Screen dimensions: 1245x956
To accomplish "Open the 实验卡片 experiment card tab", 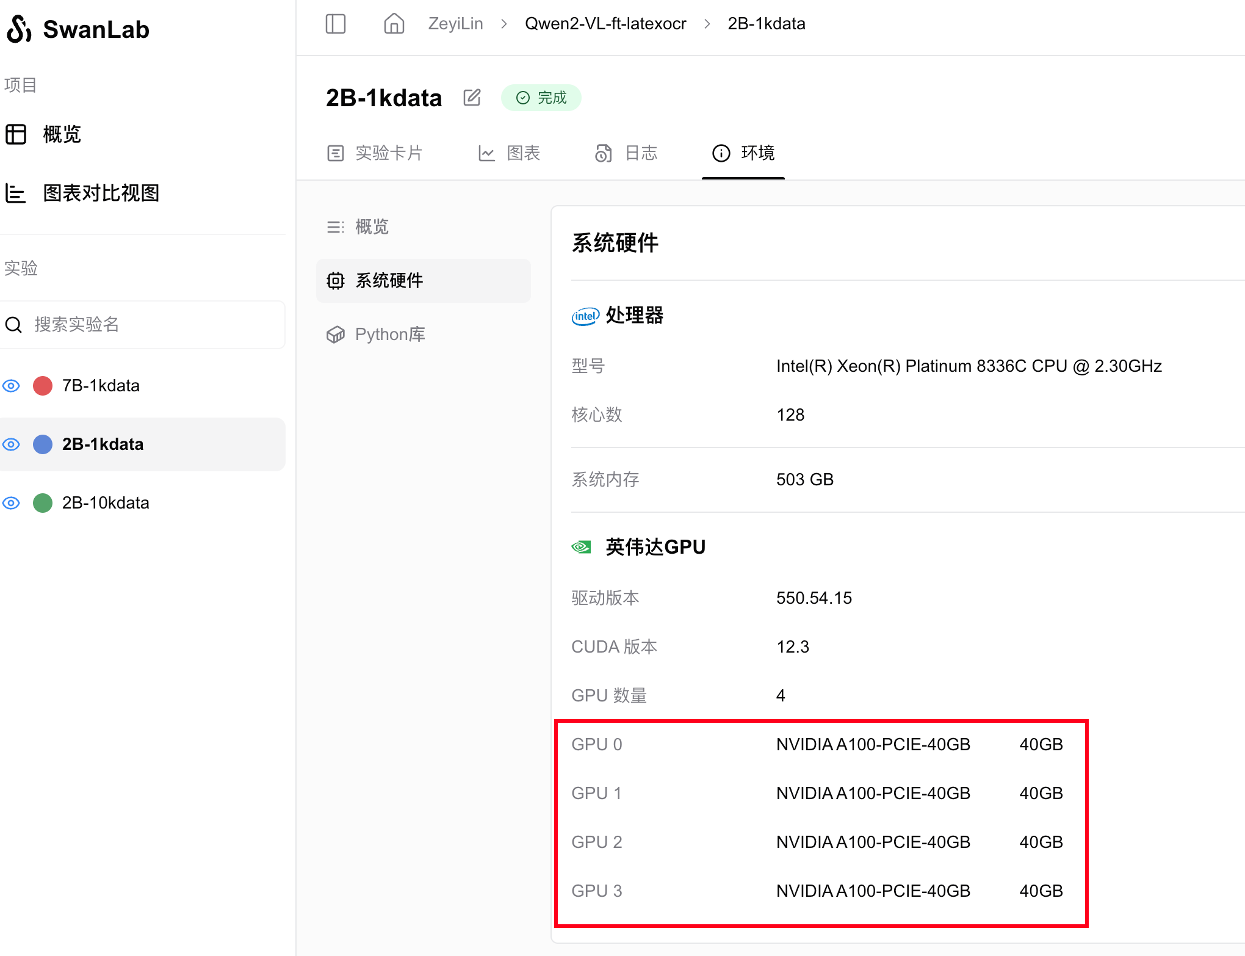I will 375,153.
